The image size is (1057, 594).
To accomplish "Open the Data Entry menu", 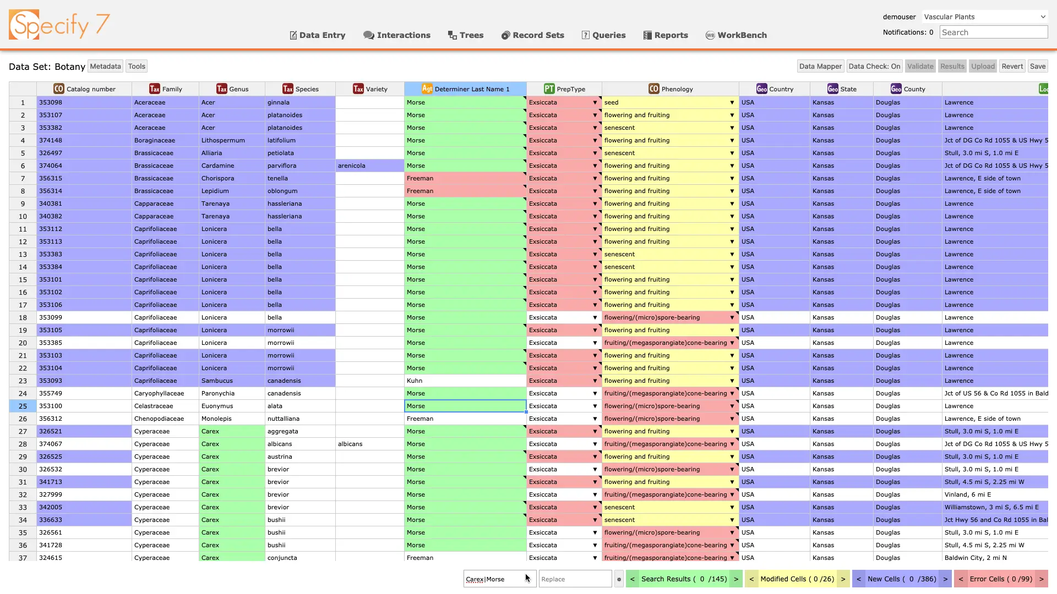I will (317, 35).
